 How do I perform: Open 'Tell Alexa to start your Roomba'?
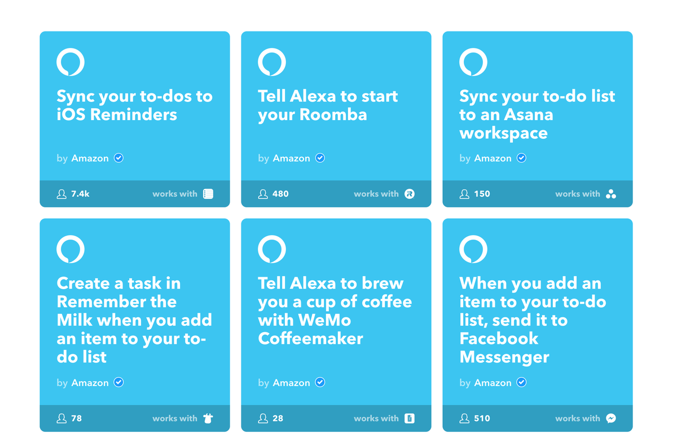328,105
